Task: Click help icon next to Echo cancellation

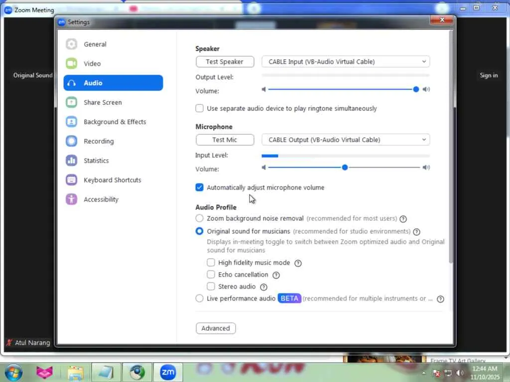Action: point(276,275)
